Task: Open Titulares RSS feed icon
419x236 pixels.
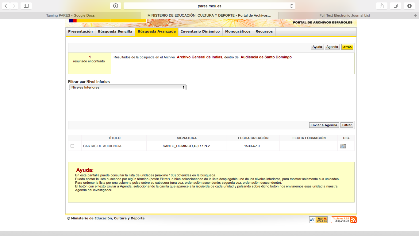Action: [x=344, y=220]
